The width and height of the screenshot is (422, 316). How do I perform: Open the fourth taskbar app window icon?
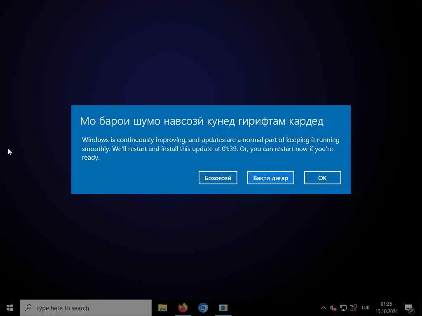tap(223, 308)
